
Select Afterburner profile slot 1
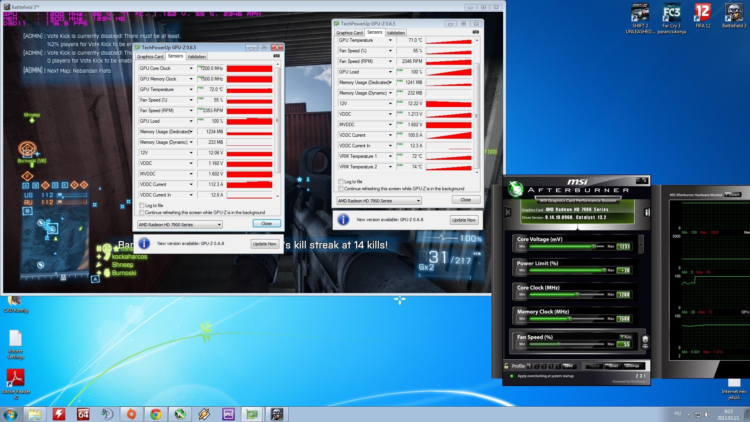(529, 366)
